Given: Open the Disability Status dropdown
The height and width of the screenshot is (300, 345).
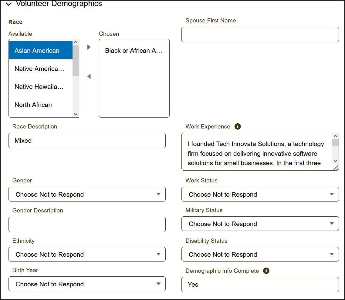Looking at the screenshot, I should point(260,254).
